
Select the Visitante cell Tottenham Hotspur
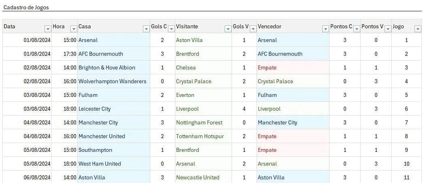(204, 136)
